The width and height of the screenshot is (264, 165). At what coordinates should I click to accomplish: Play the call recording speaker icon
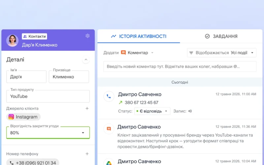click(190, 111)
